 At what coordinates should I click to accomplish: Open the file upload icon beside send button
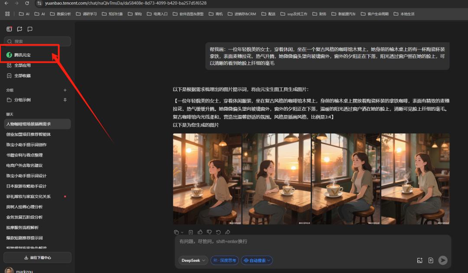[x=431, y=260]
